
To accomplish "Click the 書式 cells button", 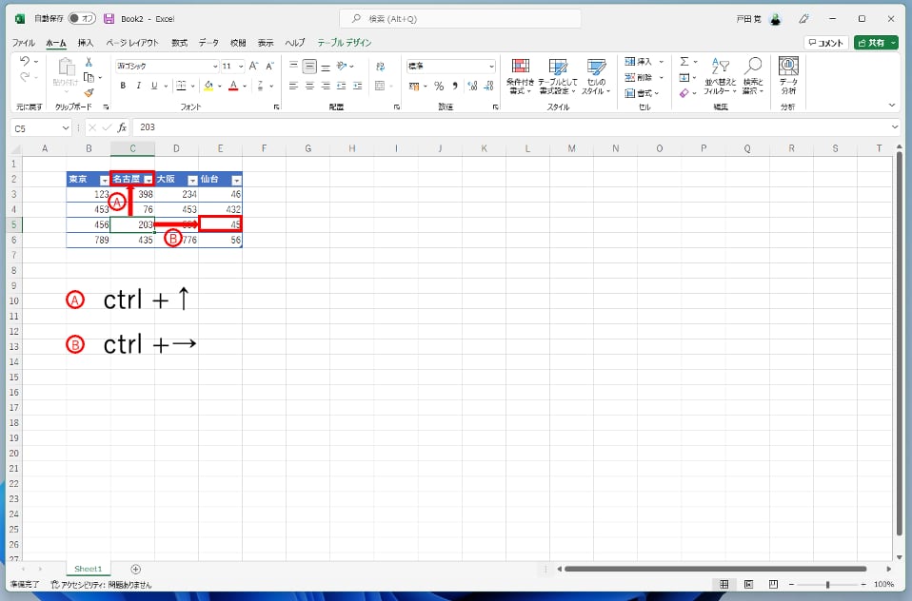I will point(643,93).
